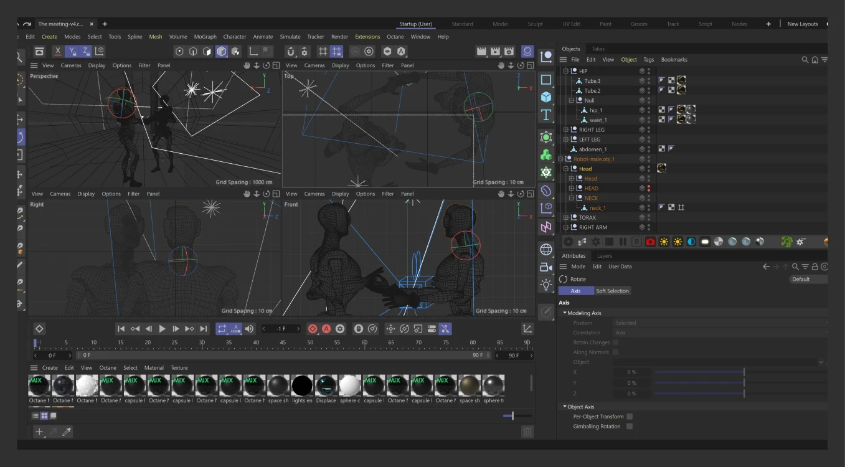Click the Cube primitive icon in the side palette
The height and width of the screenshot is (467, 845).
click(546, 97)
